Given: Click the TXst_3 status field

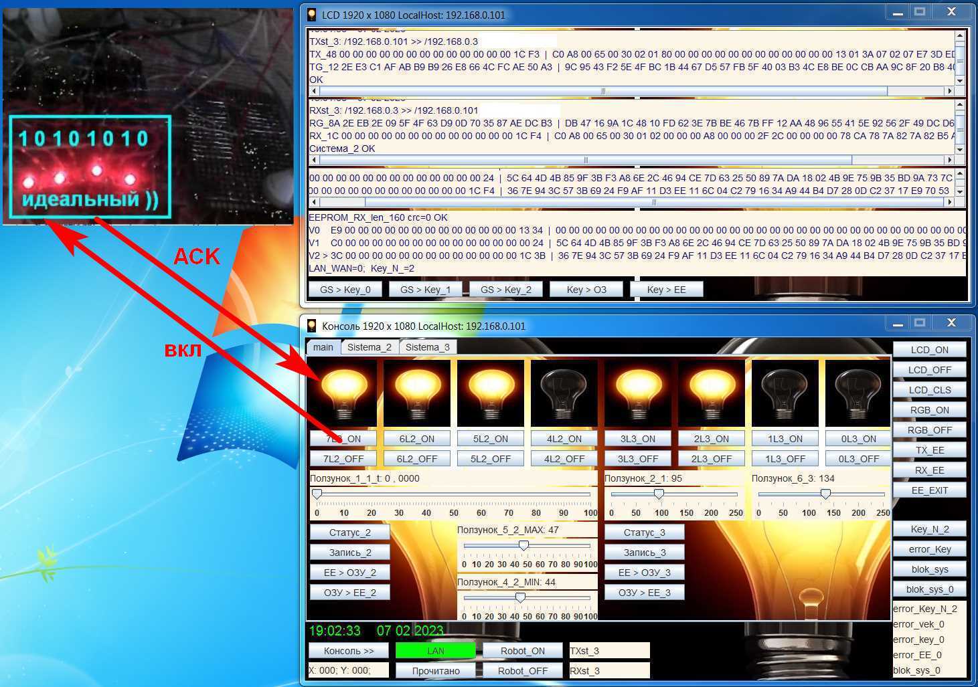Looking at the screenshot, I should 608,651.
